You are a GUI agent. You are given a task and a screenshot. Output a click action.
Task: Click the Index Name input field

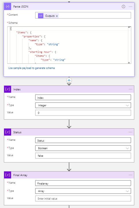tap(83, 98)
